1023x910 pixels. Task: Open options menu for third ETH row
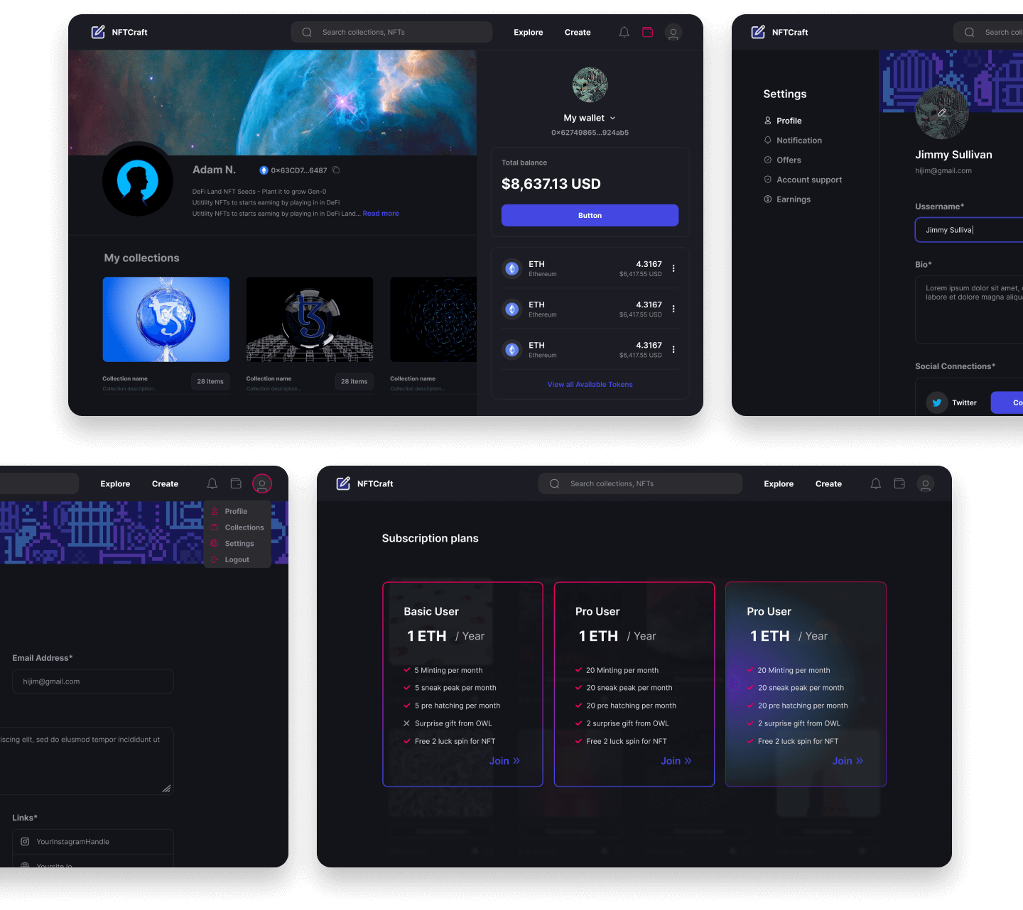coord(673,349)
